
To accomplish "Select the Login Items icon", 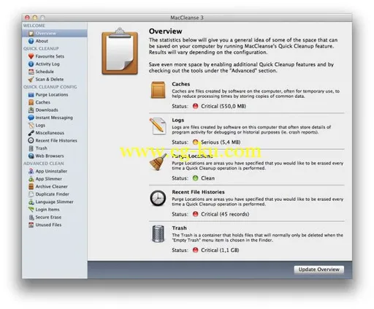I will (31, 210).
